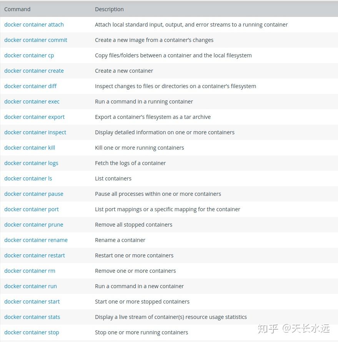Click the Description column header
Screen dimensions: 338x342
coord(109,9)
